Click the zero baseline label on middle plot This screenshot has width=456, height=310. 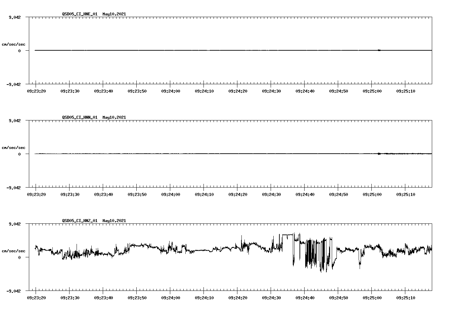pos(19,155)
